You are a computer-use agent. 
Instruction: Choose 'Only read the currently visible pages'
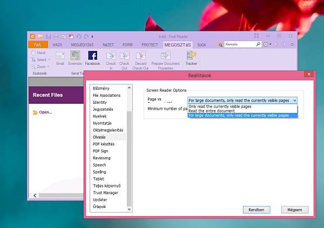pos(220,106)
